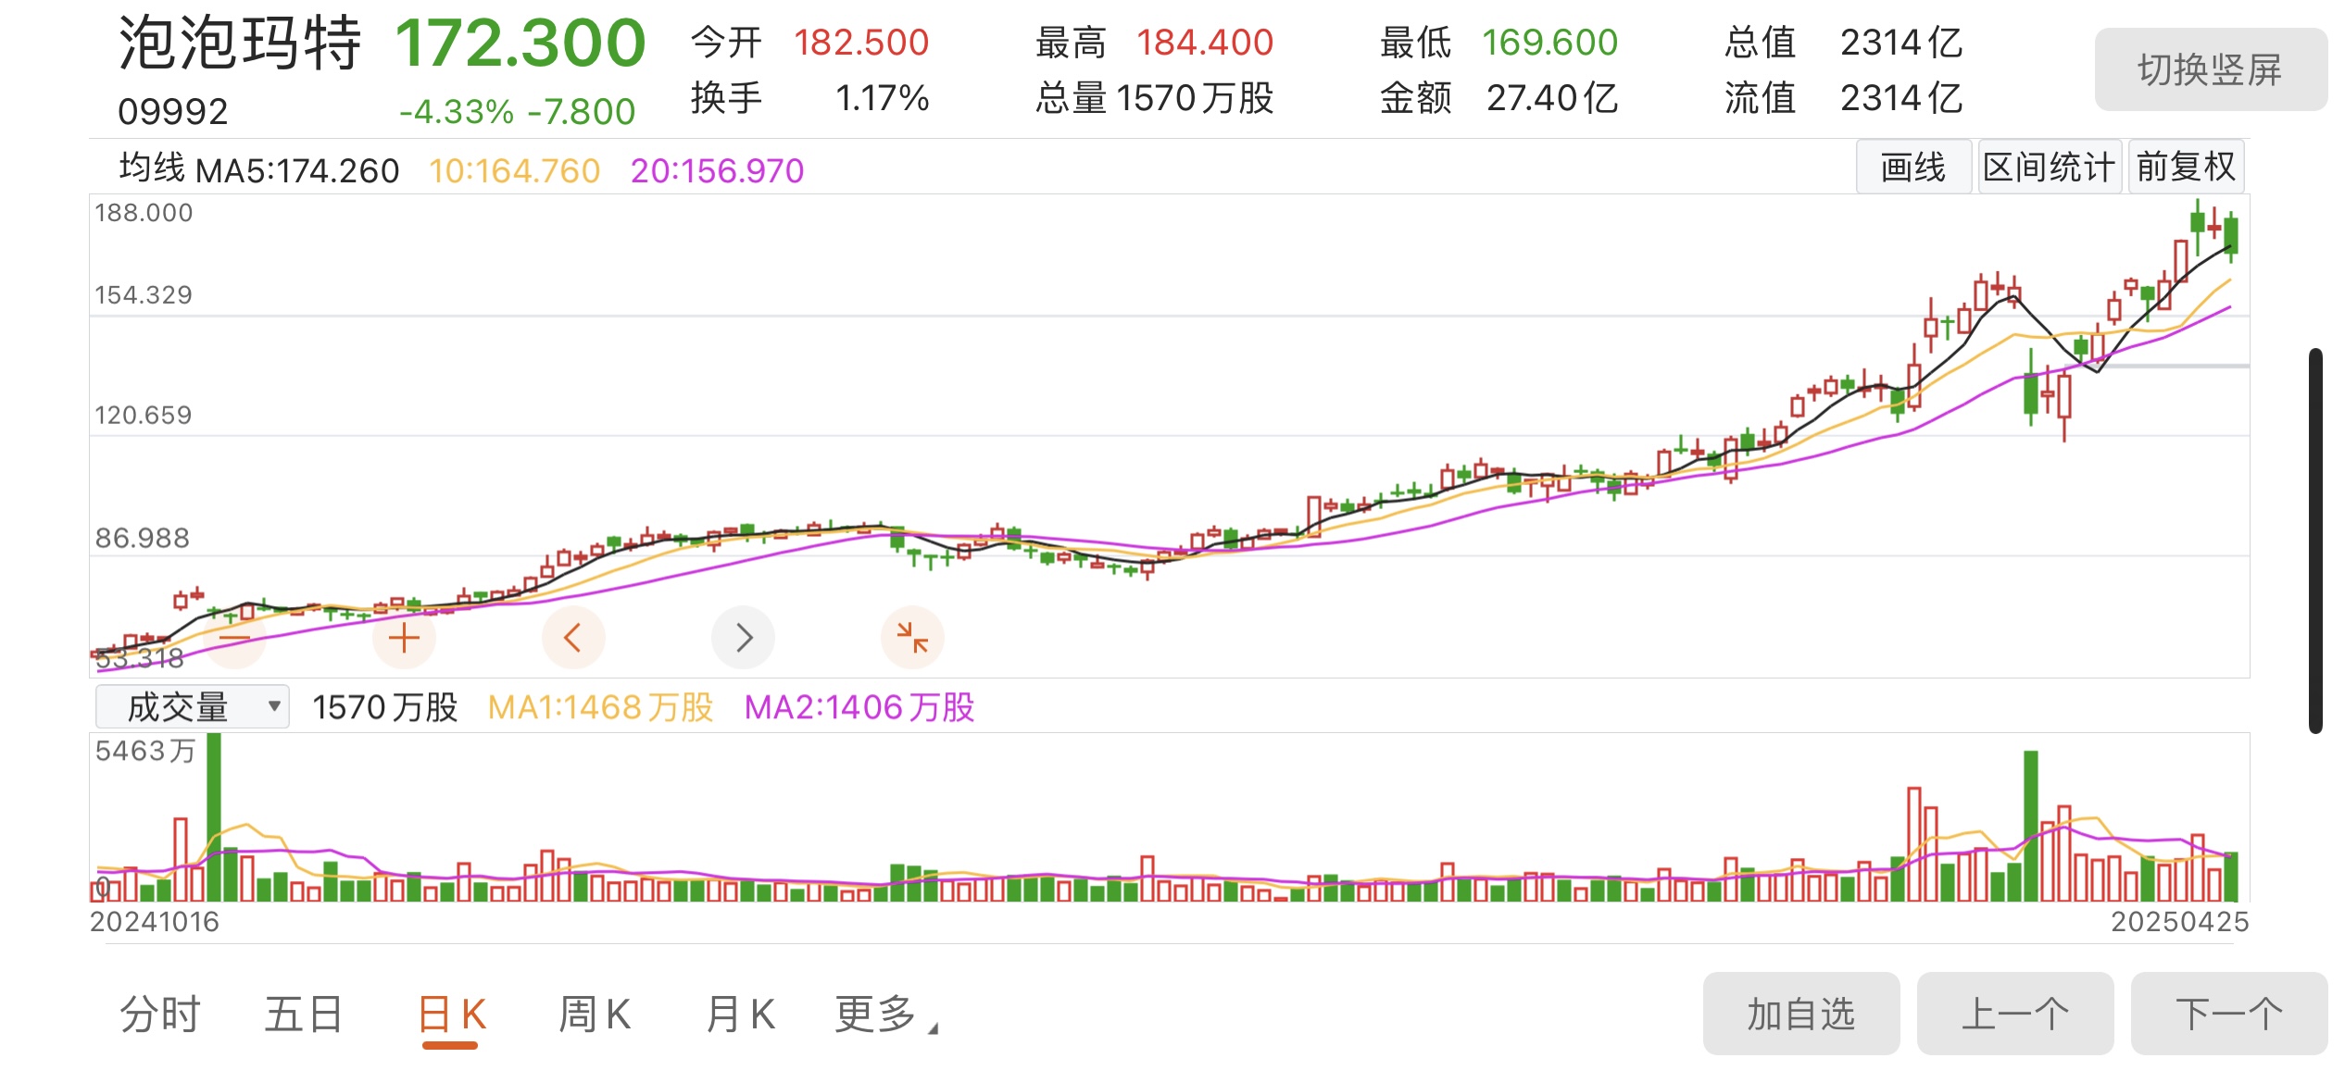
Task: Switch to the 五日 tab
Action: (304, 1015)
